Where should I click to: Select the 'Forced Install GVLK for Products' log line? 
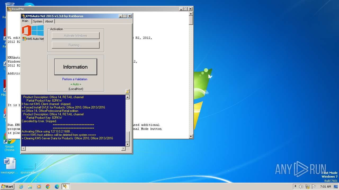coord(63,107)
